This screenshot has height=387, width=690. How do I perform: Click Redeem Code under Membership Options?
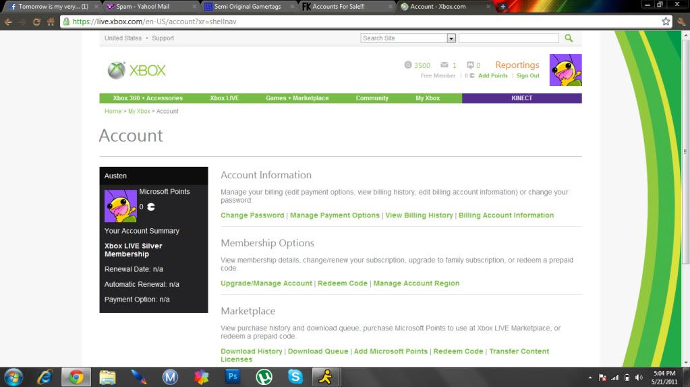[x=343, y=283]
